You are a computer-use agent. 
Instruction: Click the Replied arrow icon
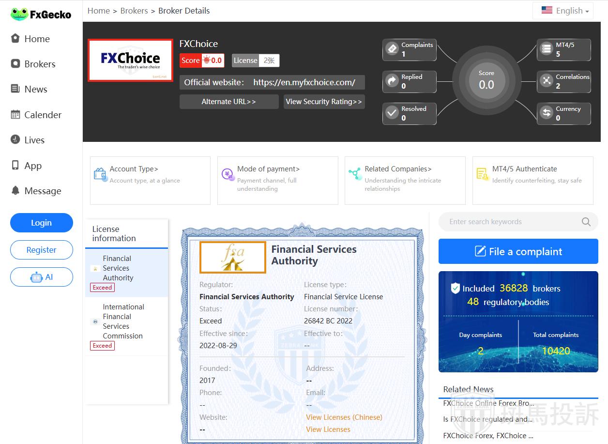click(392, 81)
